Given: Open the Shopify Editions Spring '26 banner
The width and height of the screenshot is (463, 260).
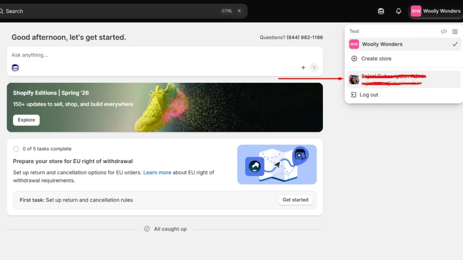Looking at the screenshot, I should [165, 107].
